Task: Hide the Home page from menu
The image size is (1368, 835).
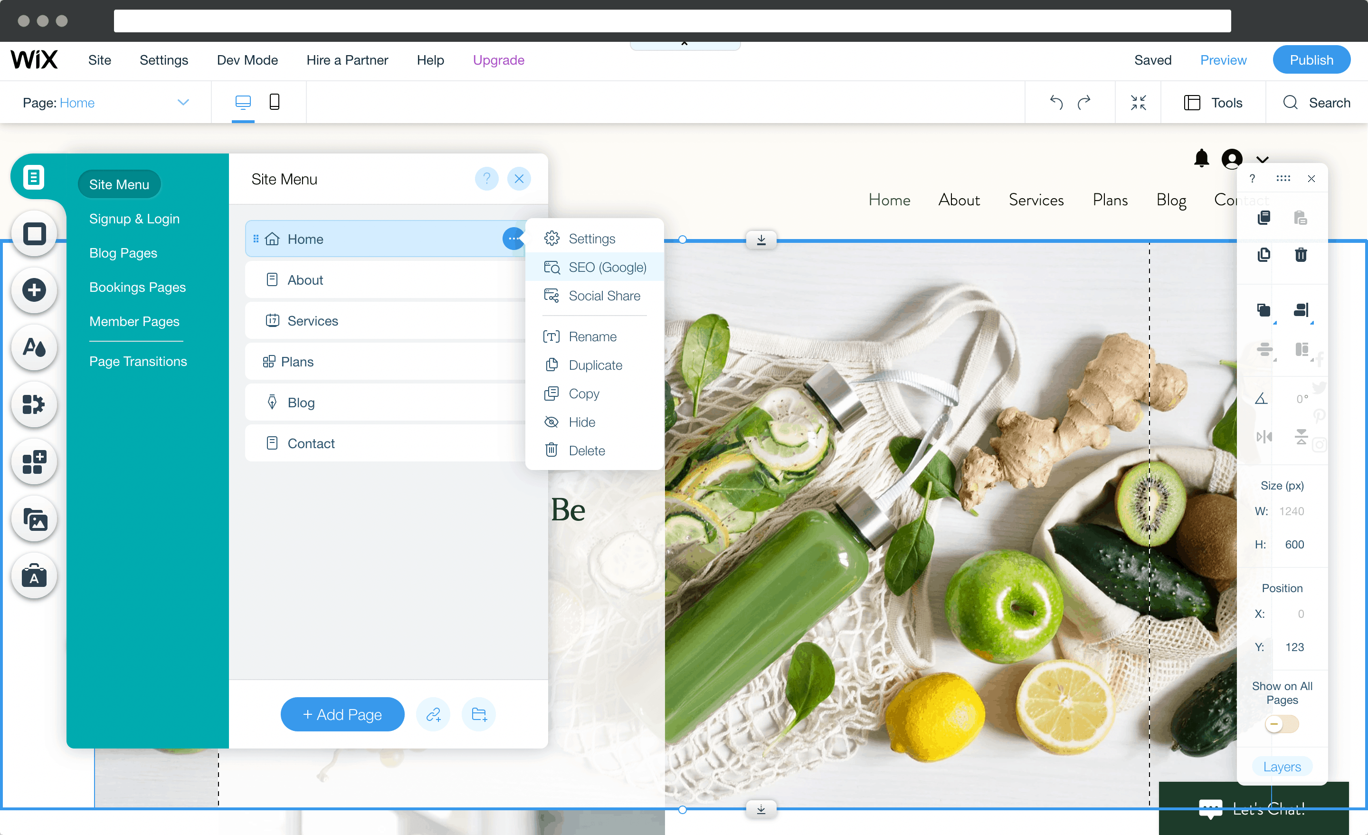Action: pyautogui.click(x=581, y=422)
